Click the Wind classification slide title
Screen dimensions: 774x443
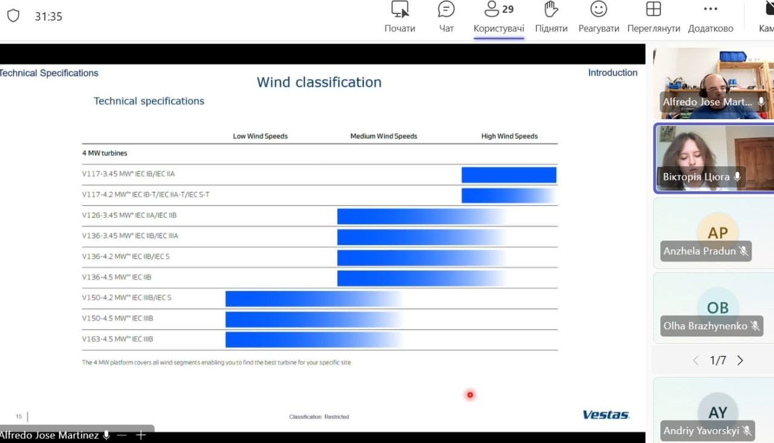319,82
